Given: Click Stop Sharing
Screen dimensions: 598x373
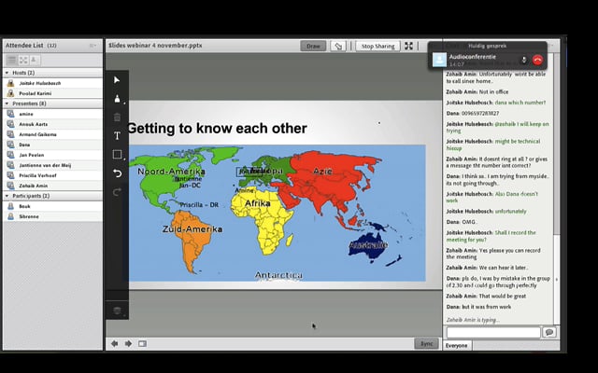Looking at the screenshot, I should click(377, 46).
